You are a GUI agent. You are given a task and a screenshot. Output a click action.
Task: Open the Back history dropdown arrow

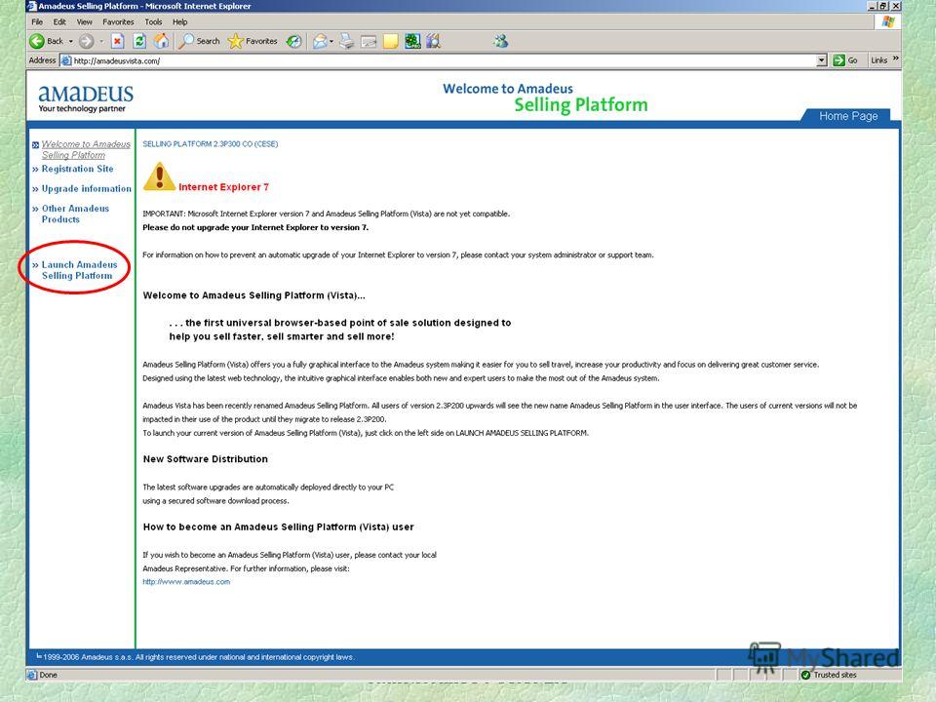[70, 41]
